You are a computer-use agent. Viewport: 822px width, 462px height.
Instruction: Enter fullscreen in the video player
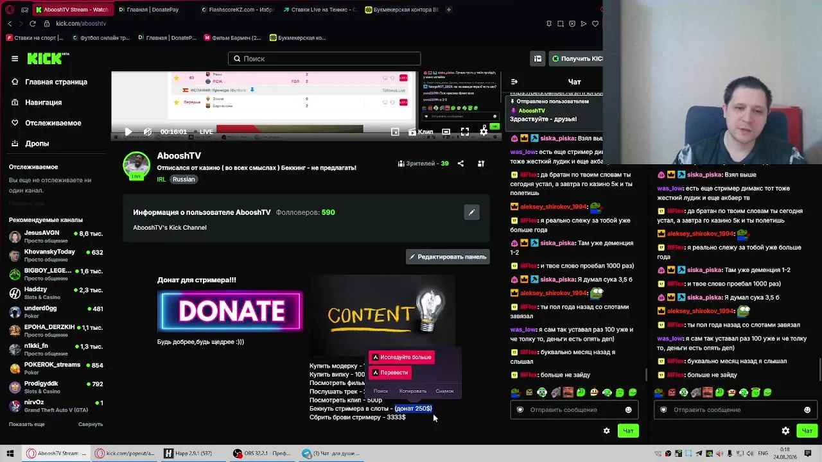(x=465, y=132)
